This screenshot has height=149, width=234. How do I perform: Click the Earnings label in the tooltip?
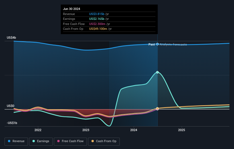pyautogui.click(x=69, y=19)
